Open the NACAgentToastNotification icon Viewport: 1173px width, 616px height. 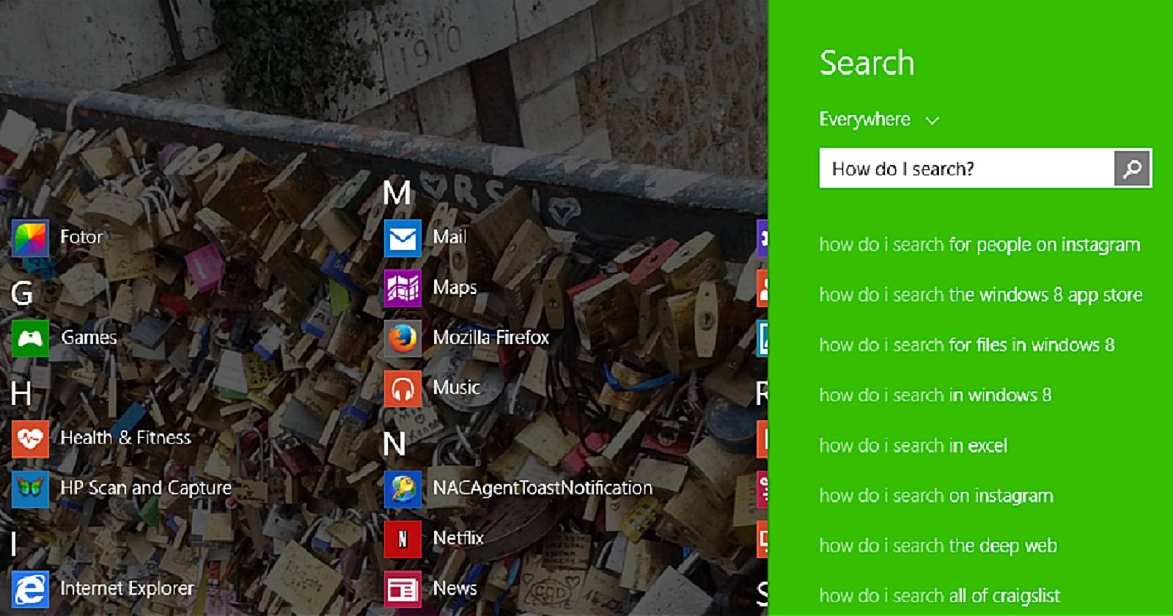(x=402, y=489)
